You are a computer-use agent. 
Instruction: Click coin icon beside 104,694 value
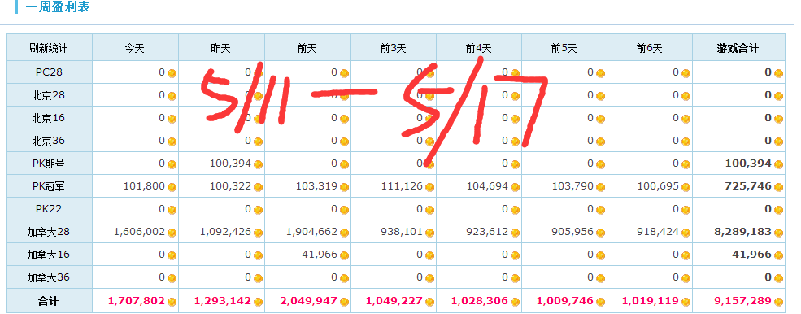[x=515, y=187]
